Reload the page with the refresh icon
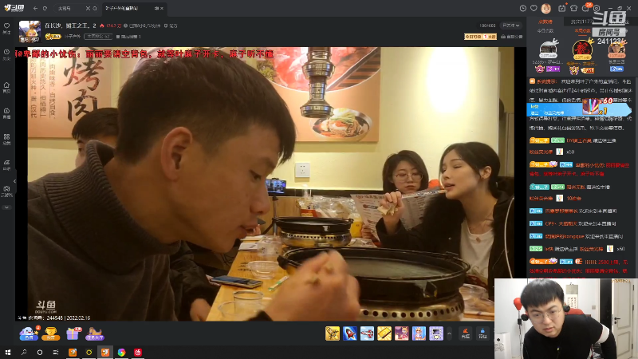 (x=45, y=8)
